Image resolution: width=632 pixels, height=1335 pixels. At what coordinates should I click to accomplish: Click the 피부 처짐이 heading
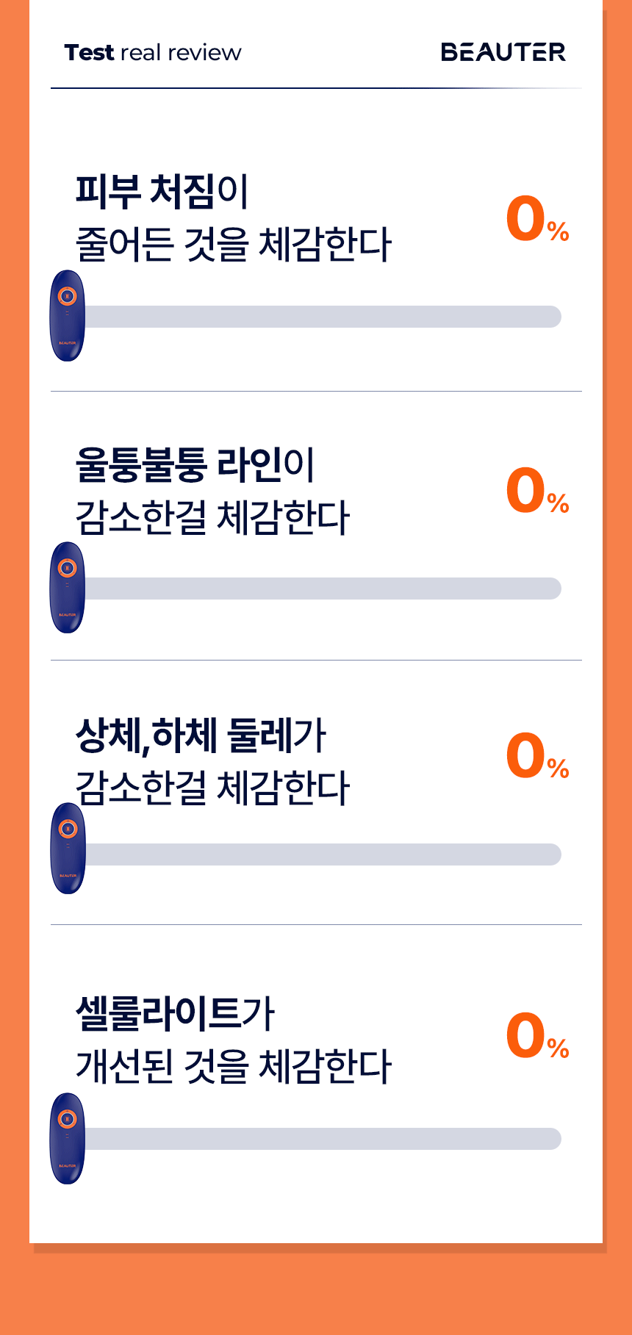click(162, 192)
